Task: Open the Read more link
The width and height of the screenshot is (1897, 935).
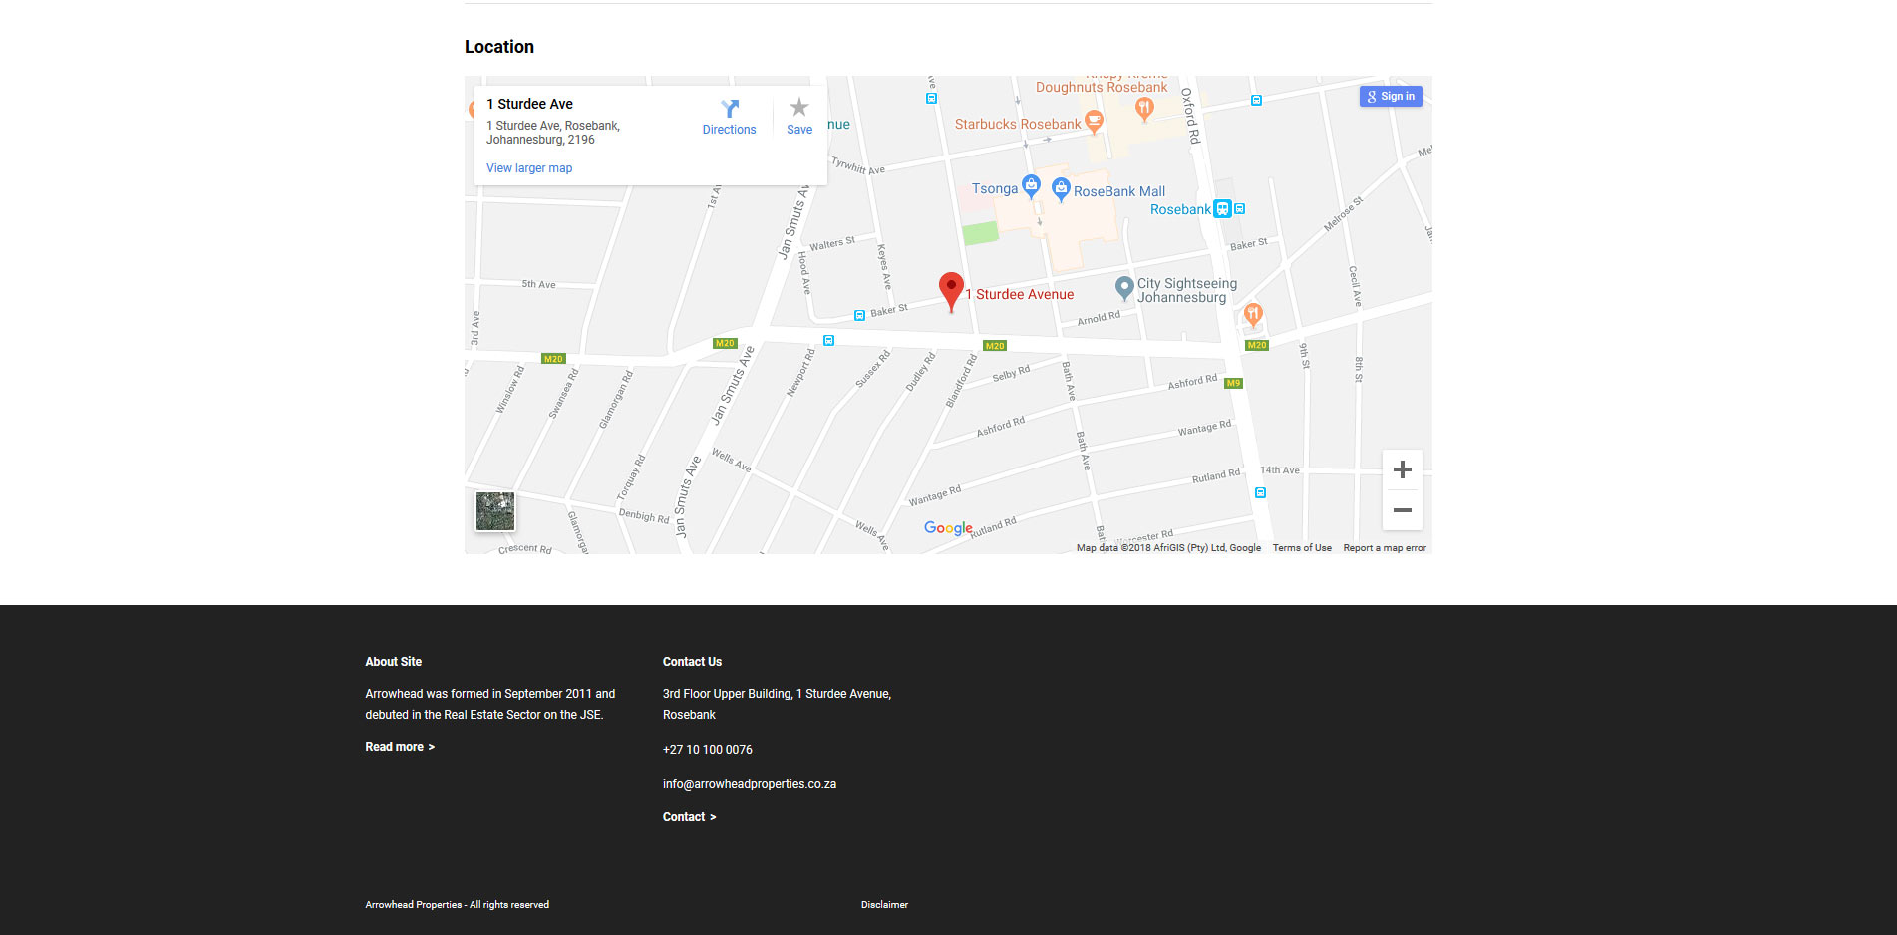Action: click(x=400, y=747)
